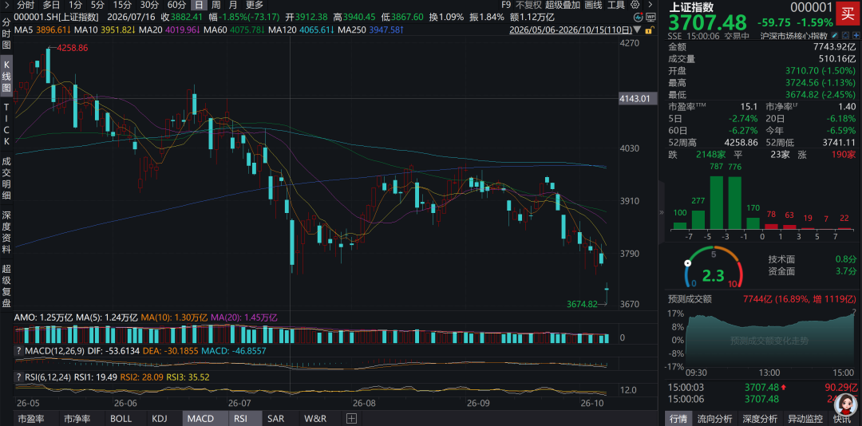Open the chart settings gear icon
862x426 pixels.
coord(635,5)
